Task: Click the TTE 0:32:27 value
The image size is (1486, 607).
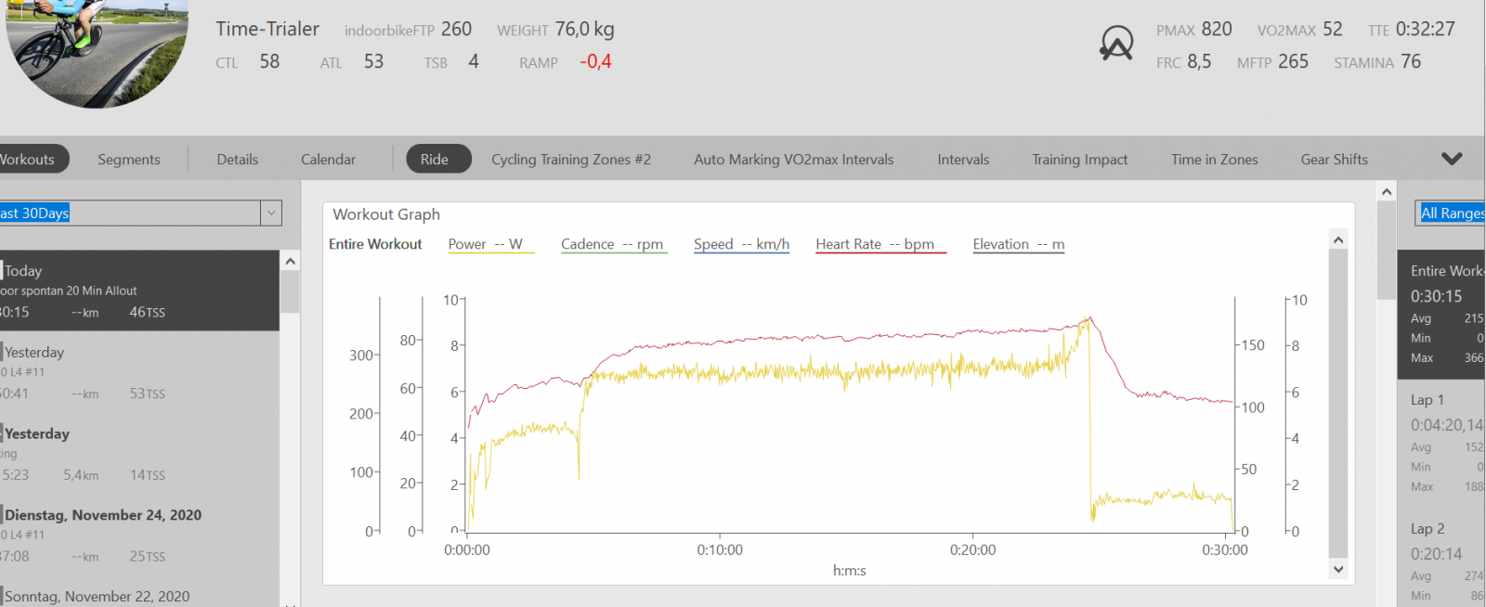Action: [x=1426, y=29]
